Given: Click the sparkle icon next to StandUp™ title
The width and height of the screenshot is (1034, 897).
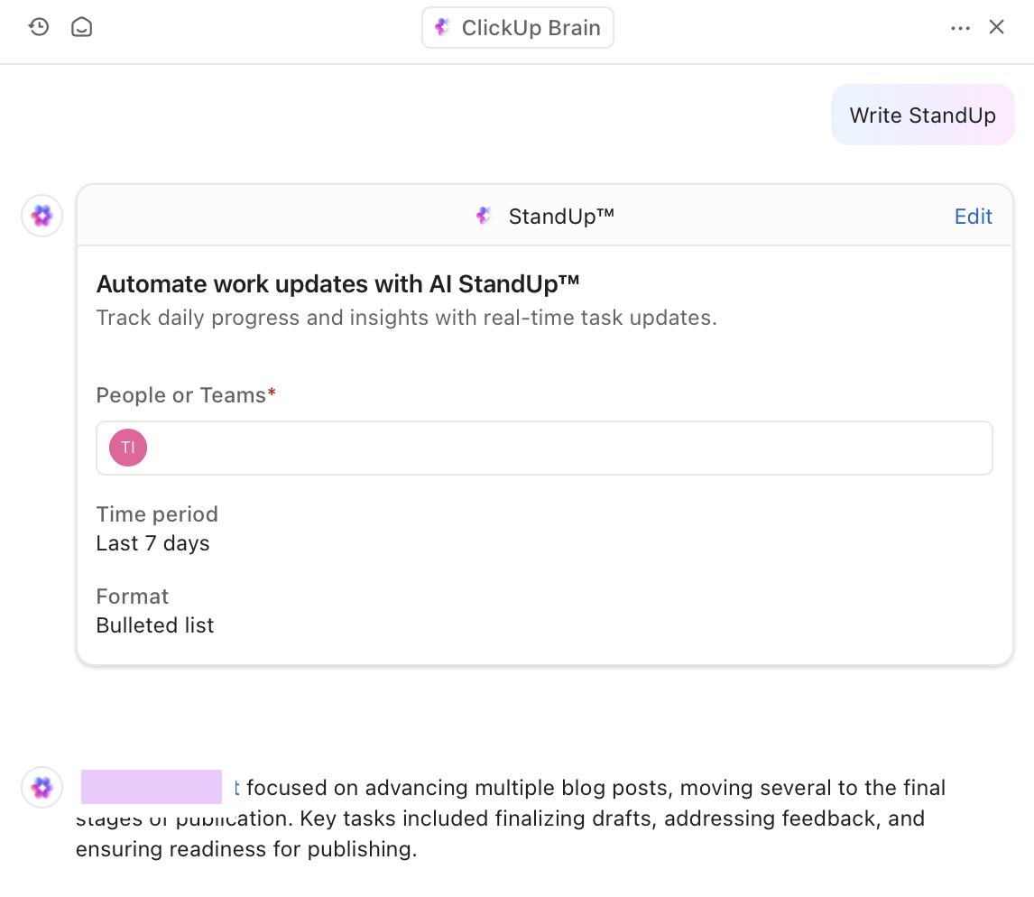Looking at the screenshot, I should pyautogui.click(x=485, y=216).
